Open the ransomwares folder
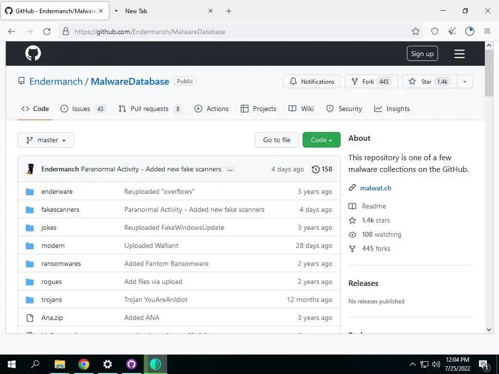The image size is (499, 374). 61,263
